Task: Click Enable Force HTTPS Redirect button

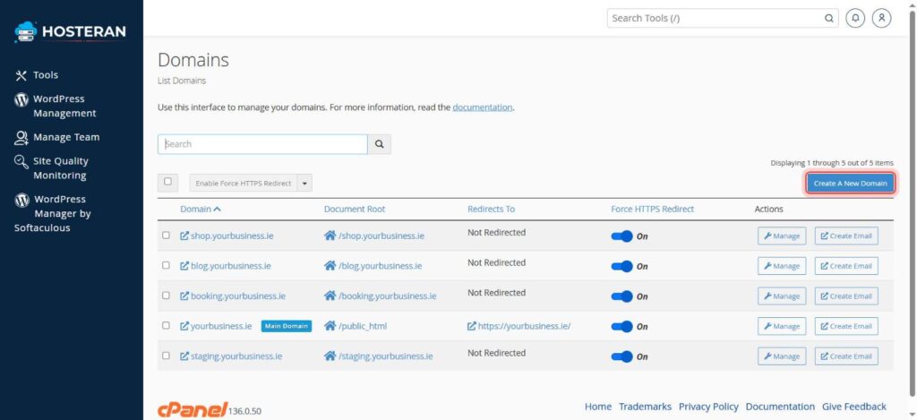Action: 244,183
